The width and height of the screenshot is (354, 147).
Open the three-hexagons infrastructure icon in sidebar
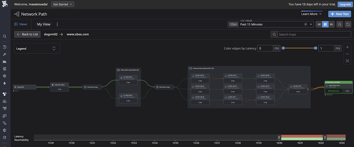(x=4, y=94)
